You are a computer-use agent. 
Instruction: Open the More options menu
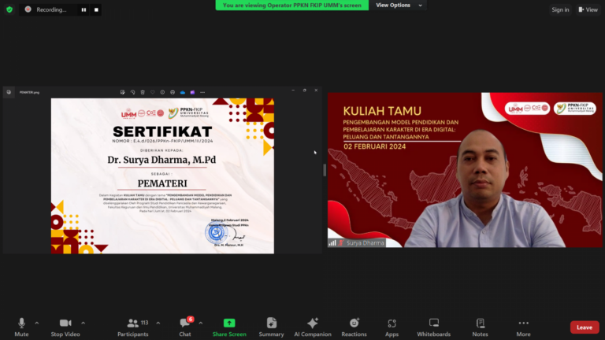pos(524,327)
